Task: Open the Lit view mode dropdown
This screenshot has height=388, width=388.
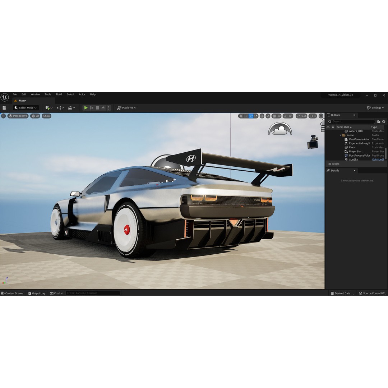Action: 35,116
